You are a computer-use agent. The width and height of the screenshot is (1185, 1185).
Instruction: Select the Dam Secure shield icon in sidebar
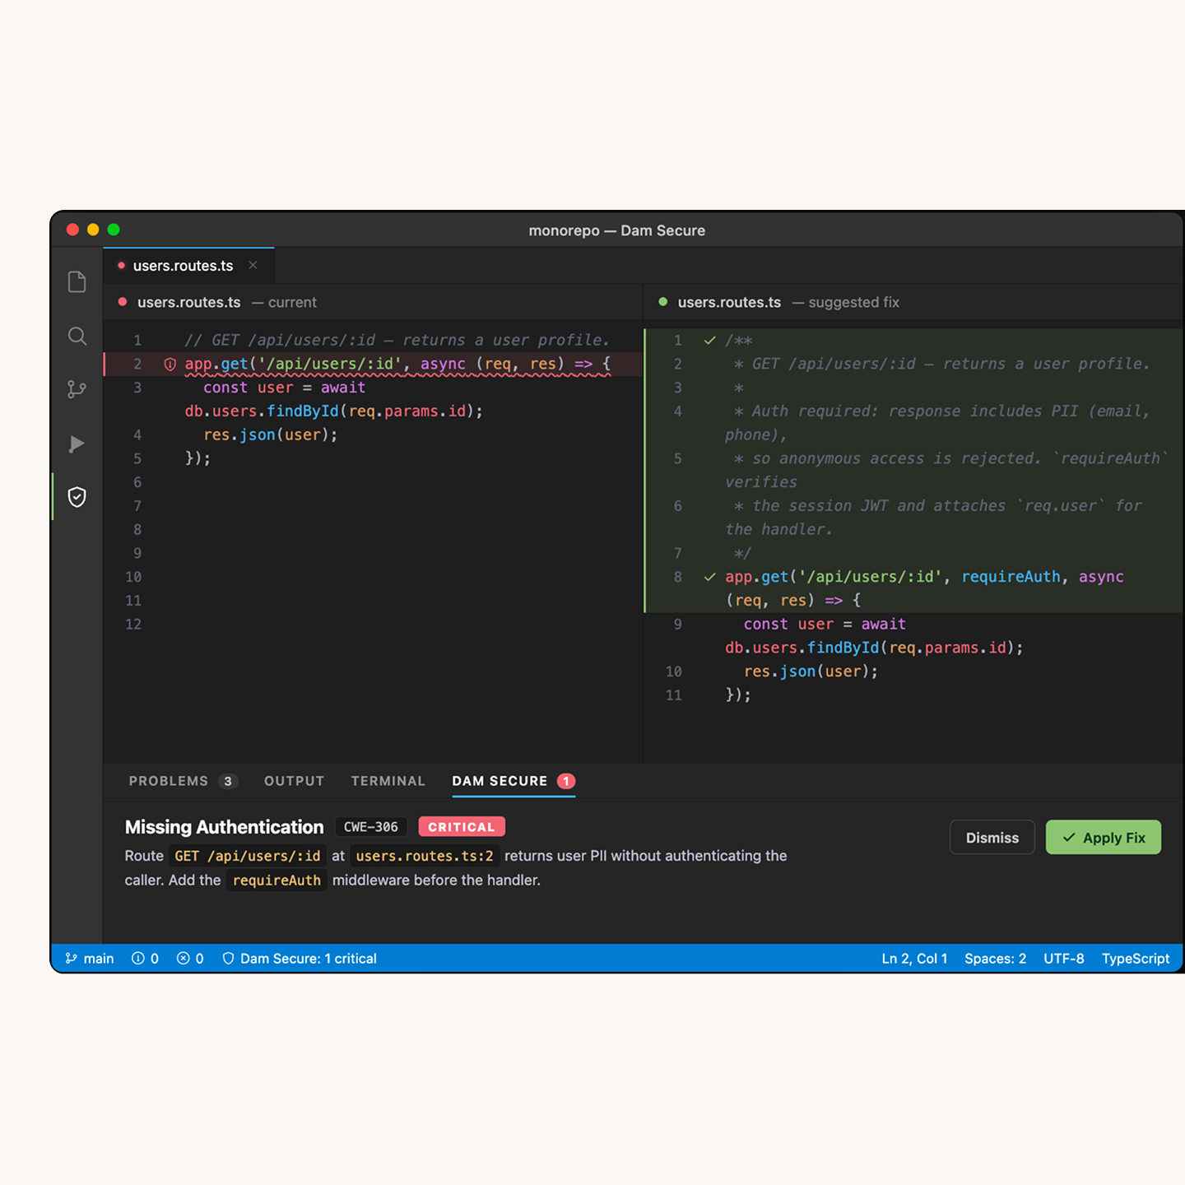pos(77,497)
